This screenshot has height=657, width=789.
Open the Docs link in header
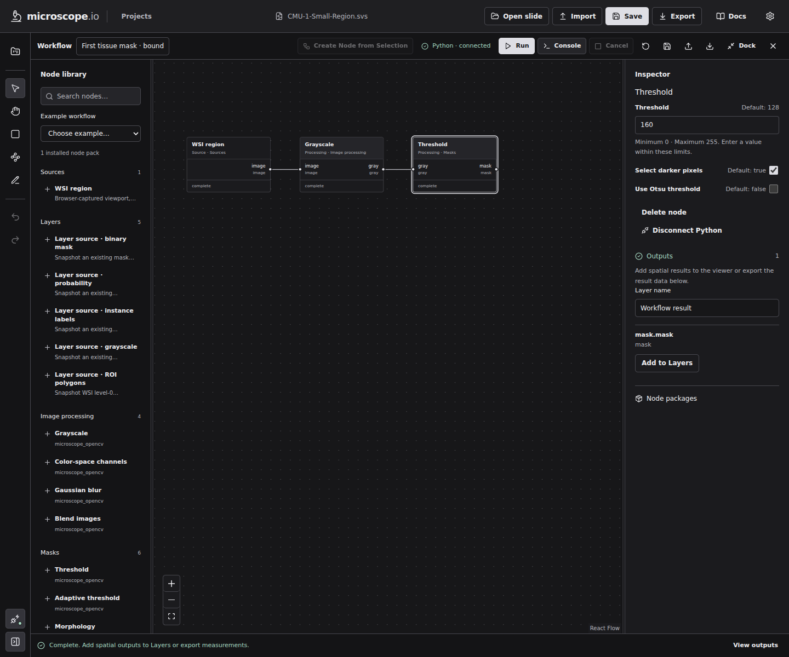[731, 16]
